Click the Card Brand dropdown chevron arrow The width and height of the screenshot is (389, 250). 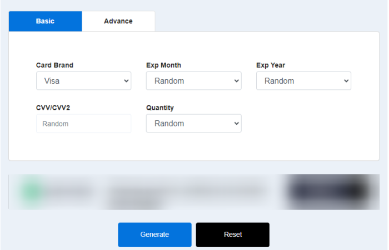point(124,81)
